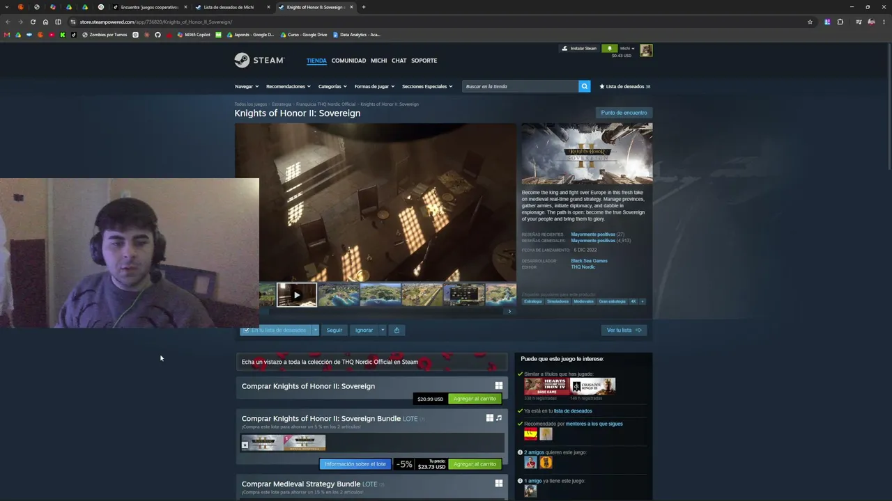Open the Recomendaciones dropdown menu
This screenshot has height=501, width=892.
tap(289, 86)
